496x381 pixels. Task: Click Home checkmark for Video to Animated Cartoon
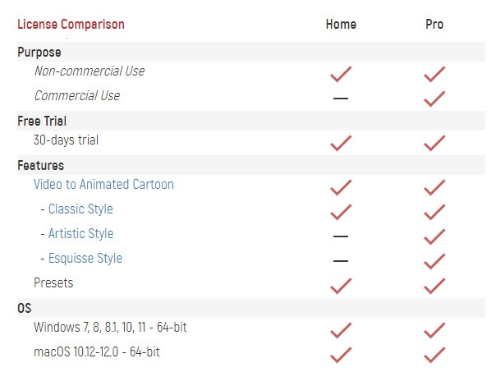[341, 187]
